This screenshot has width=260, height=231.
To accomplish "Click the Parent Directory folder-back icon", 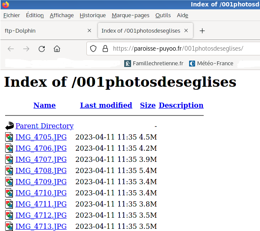I will [x=9, y=126].
